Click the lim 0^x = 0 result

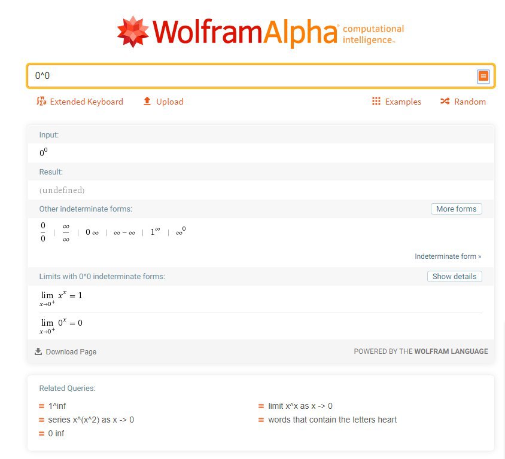pyautogui.click(x=61, y=326)
